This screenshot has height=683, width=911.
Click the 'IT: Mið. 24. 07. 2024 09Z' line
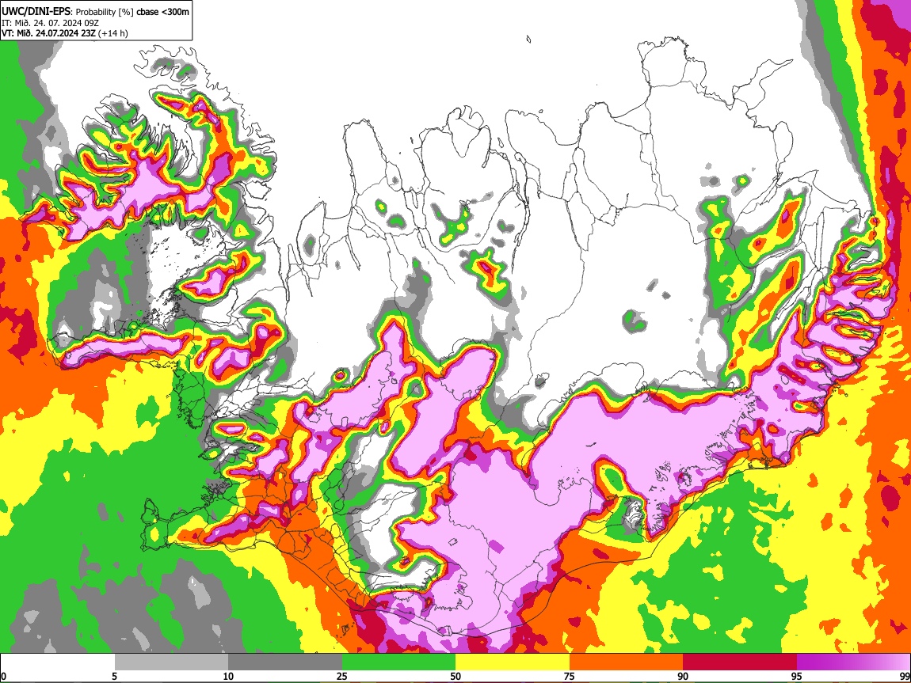click(50, 23)
